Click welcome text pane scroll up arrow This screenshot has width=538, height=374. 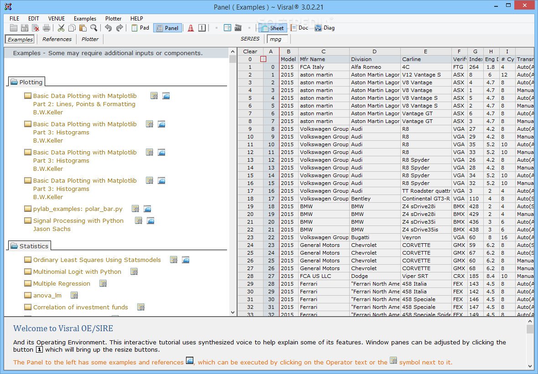pyautogui.click(x=530, y=322)
